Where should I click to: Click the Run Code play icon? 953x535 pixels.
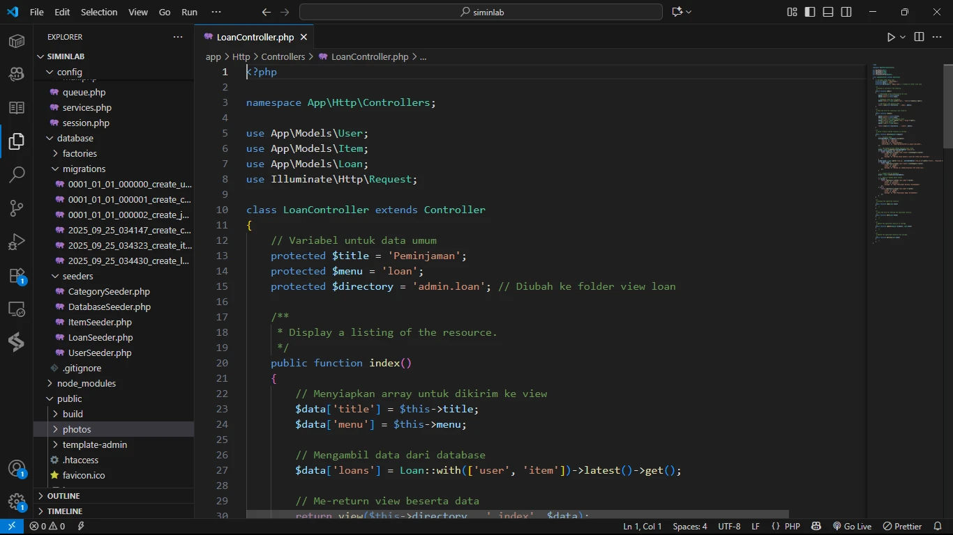coord(891,37)
